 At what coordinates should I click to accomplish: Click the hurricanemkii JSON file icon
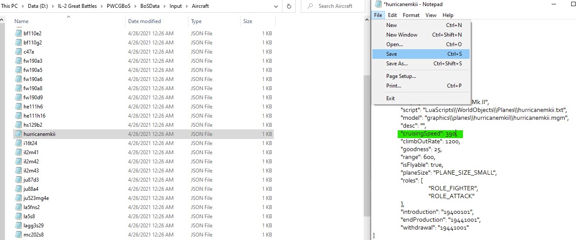point(18,134)
